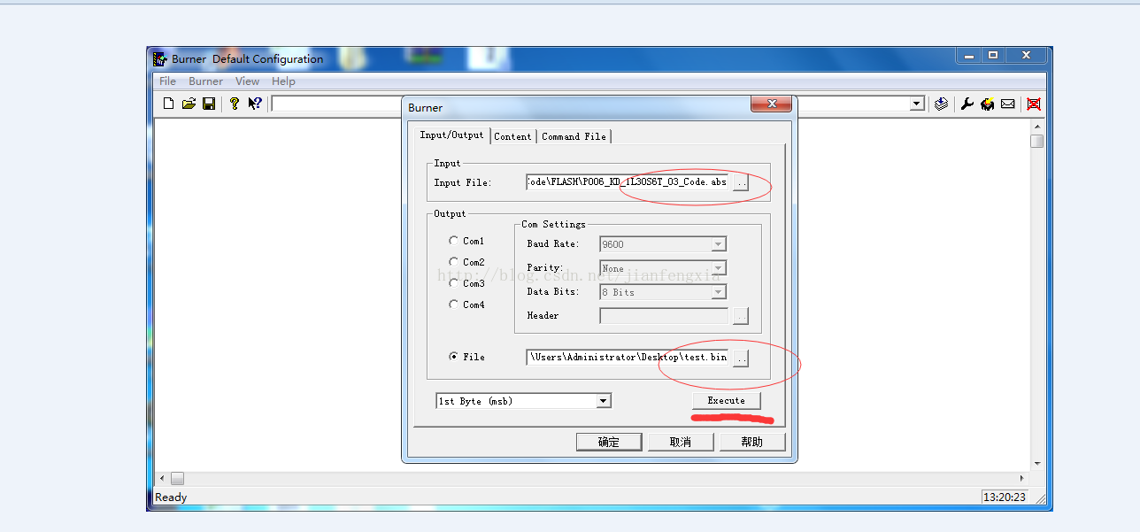The height and width of the screenshot is (532, 1140).
Task: Click the Baud Rate label
Action: tap(552, 243)
